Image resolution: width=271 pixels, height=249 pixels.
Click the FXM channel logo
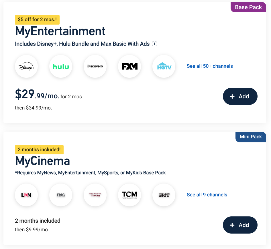pos(129,66)
